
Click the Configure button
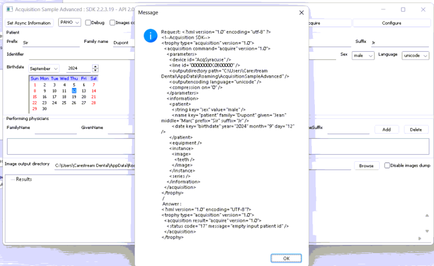tap(392, 23)
